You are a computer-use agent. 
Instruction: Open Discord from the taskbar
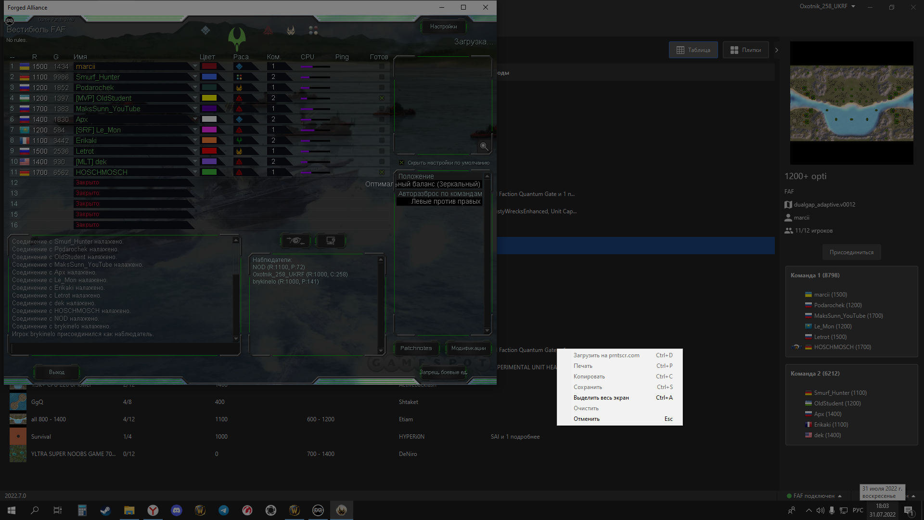point(177,510)
